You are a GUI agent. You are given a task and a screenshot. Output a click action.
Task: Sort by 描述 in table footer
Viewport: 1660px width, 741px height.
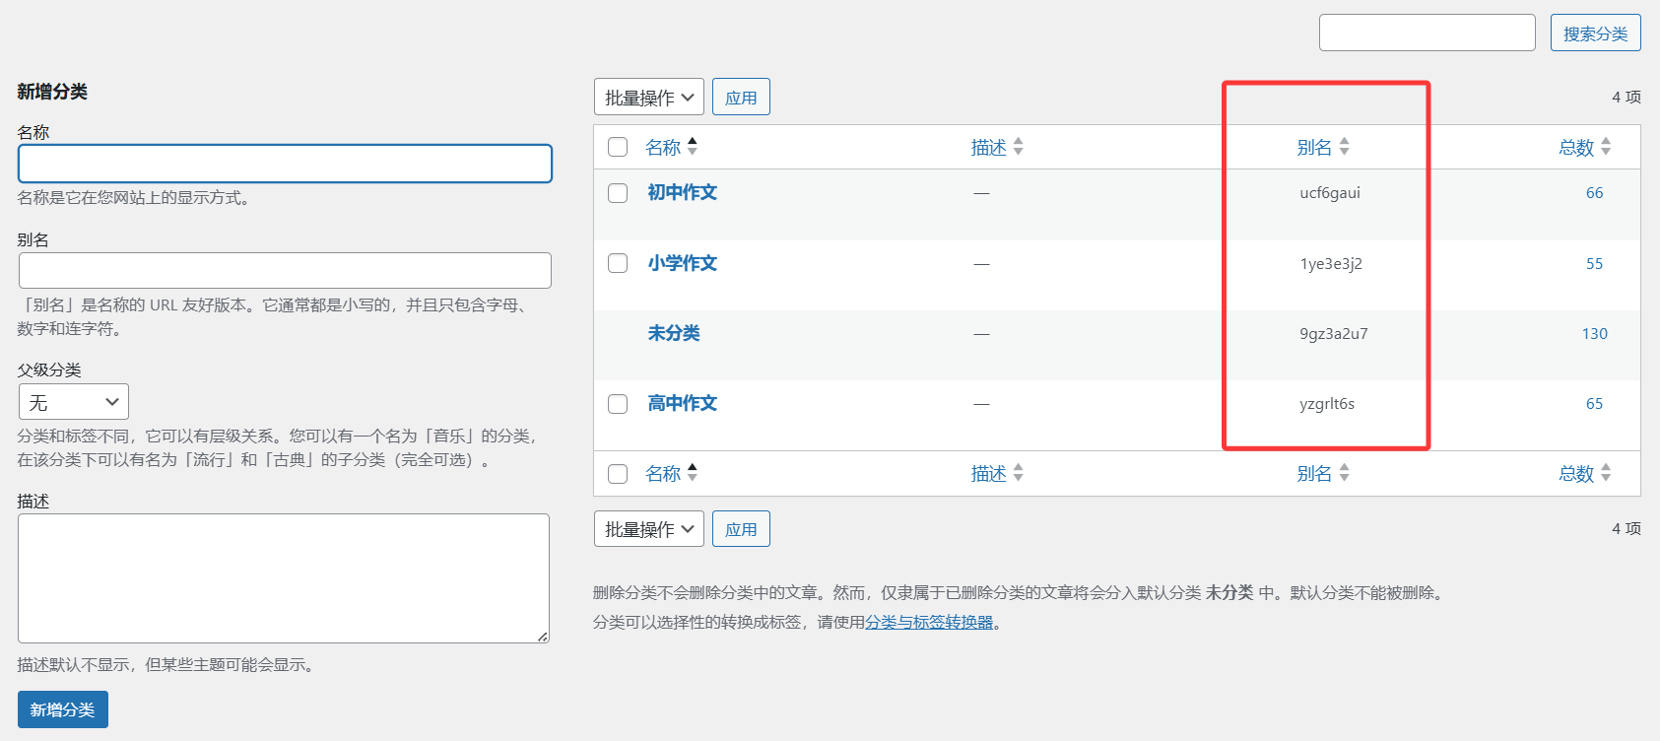click(x=989, y=474)
